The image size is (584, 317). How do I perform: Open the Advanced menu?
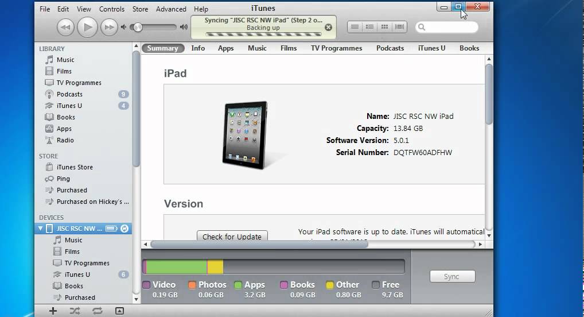click(171, 9)
